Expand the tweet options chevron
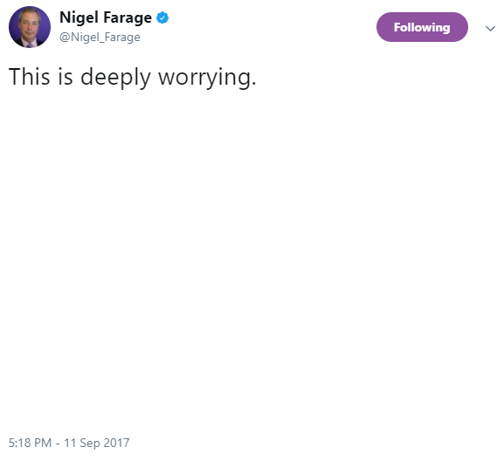Viewport: 504px width, 461px height. point(490,29)
